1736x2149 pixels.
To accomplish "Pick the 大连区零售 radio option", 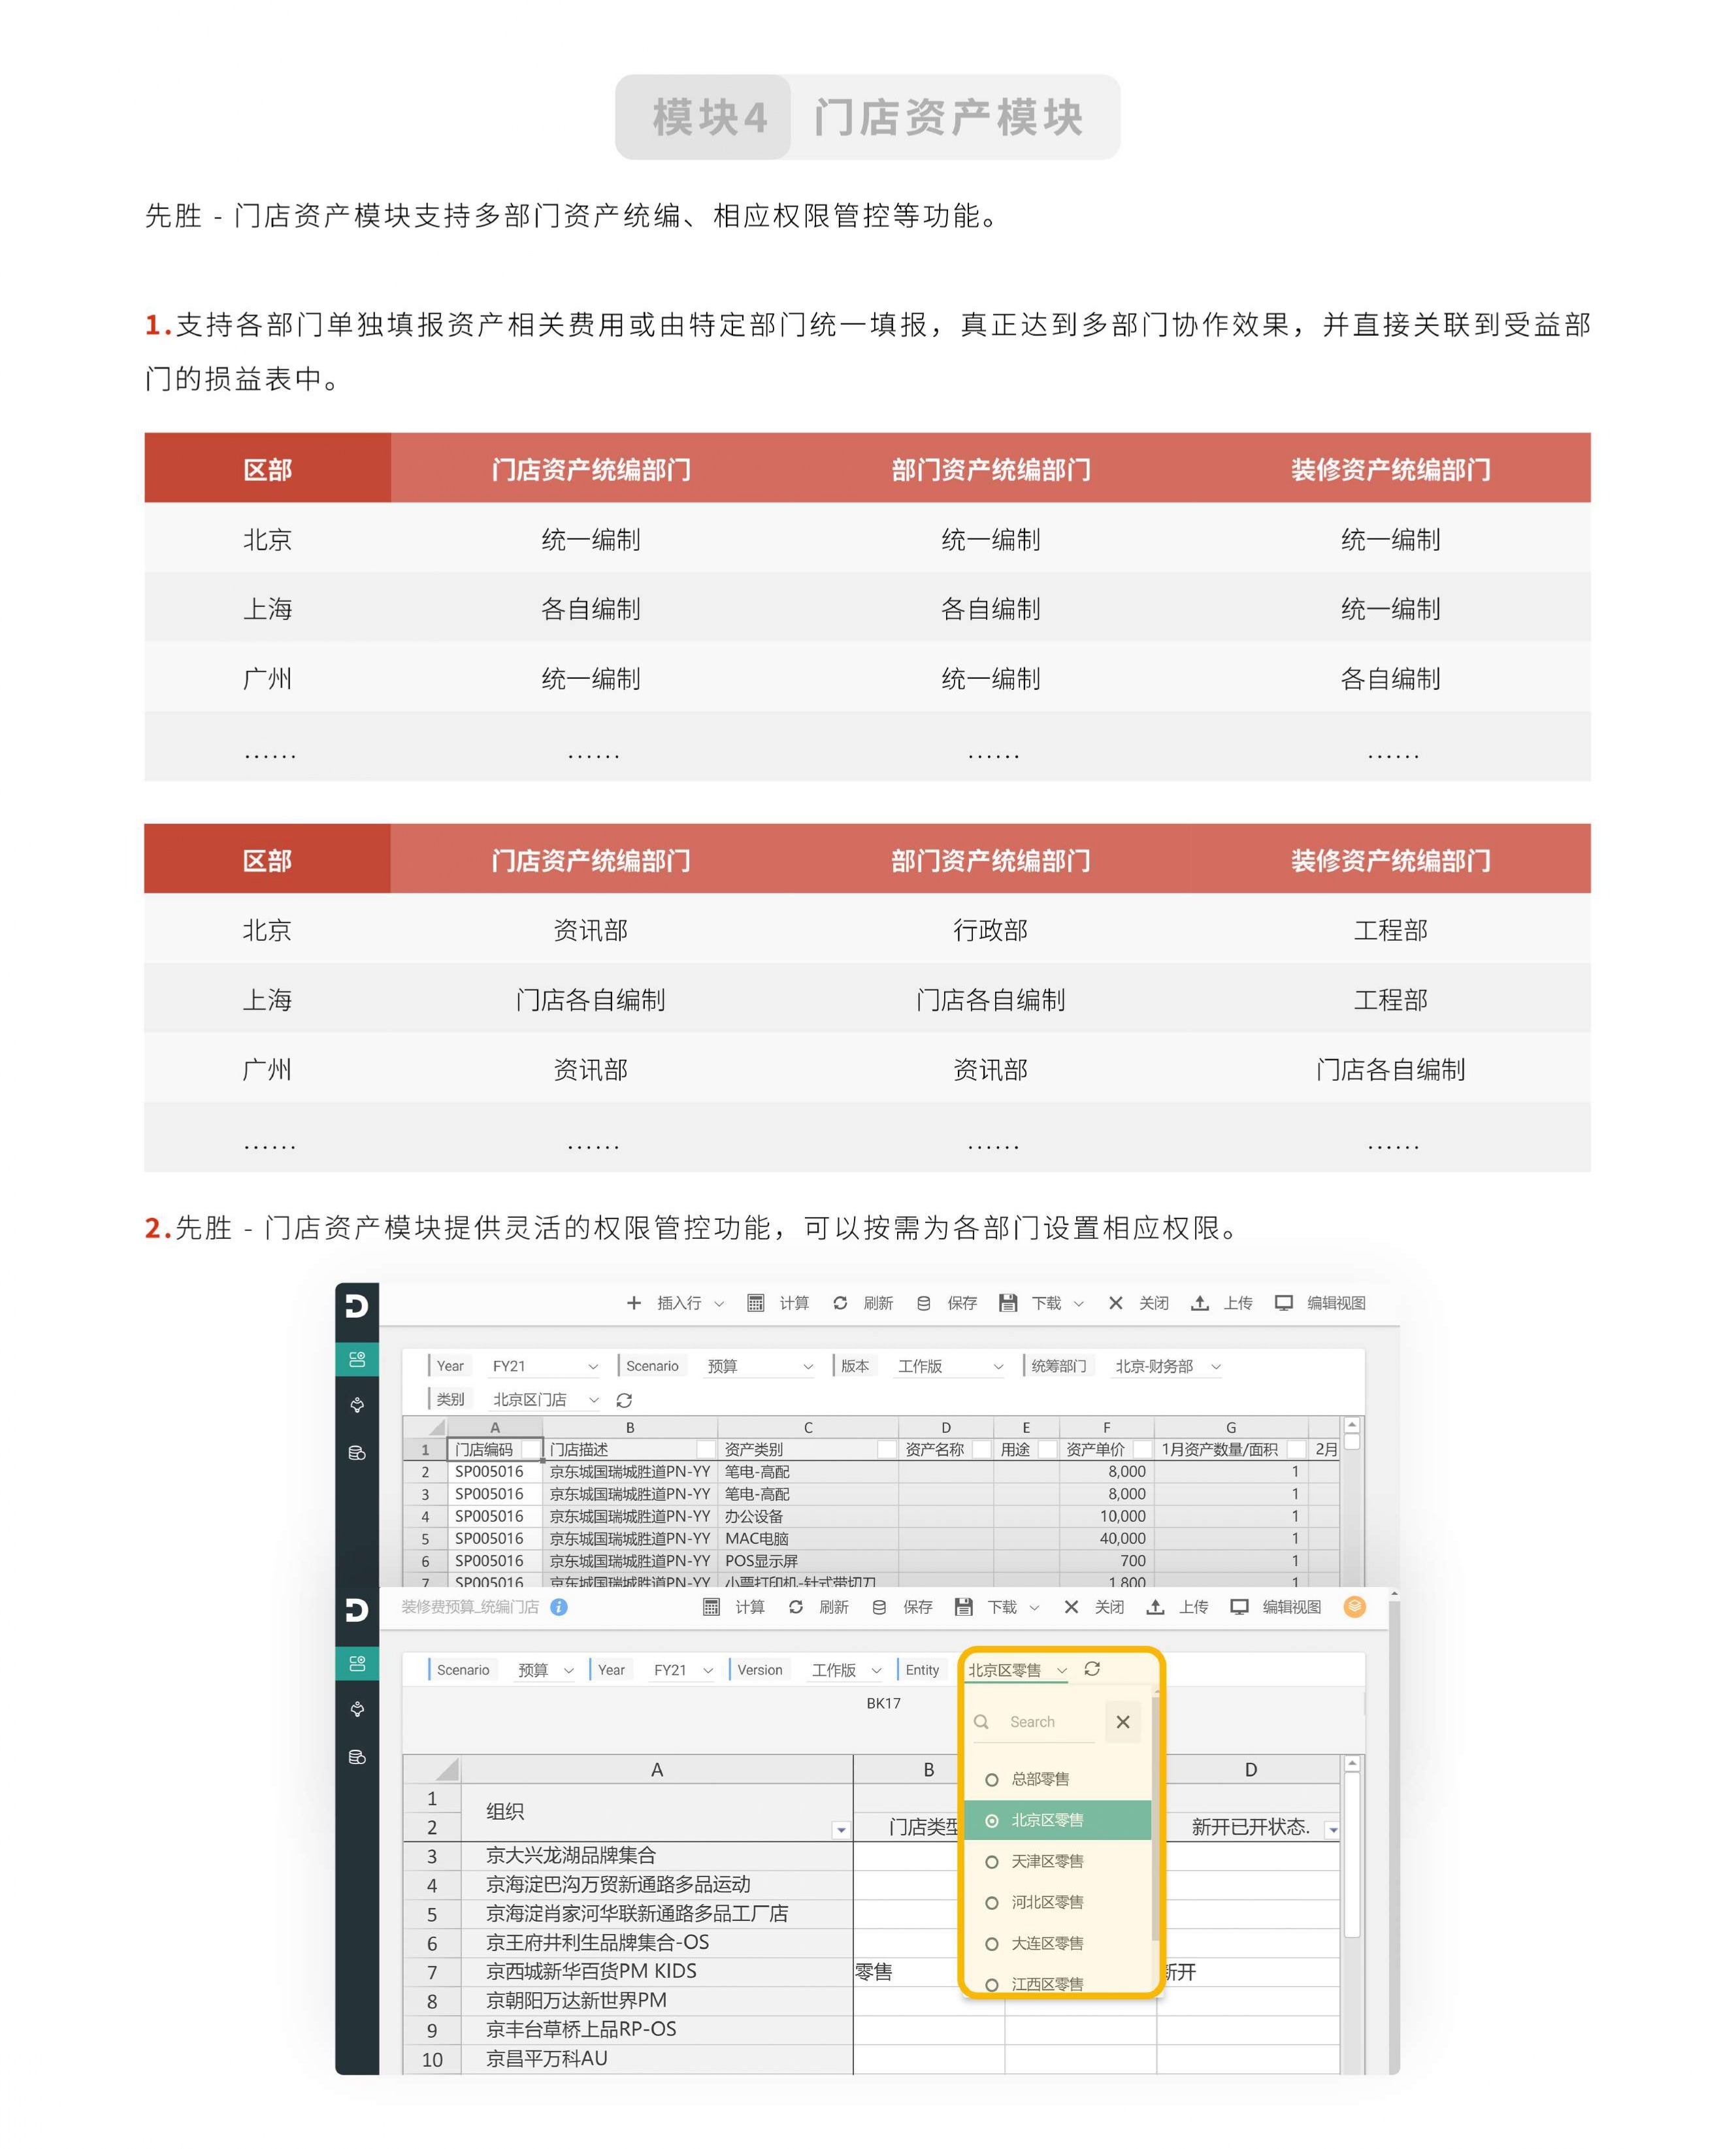I will (x=992, y=1943).
